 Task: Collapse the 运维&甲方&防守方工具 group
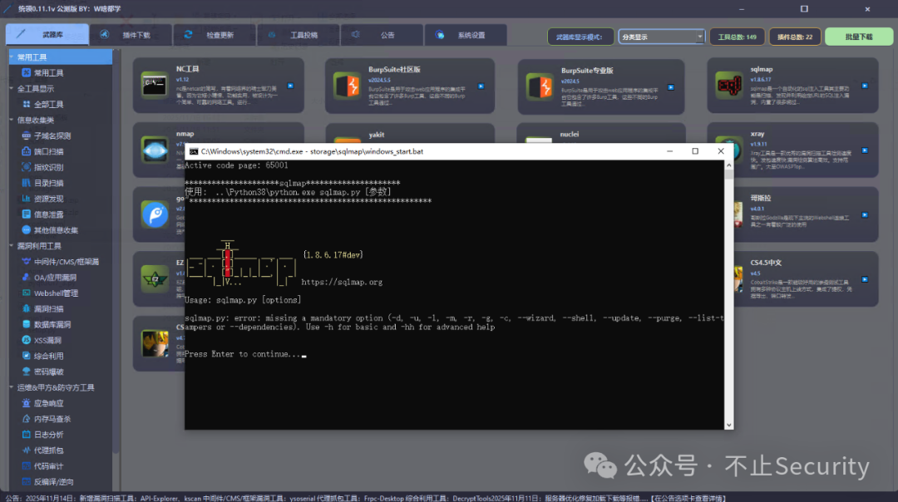point(11,387)
